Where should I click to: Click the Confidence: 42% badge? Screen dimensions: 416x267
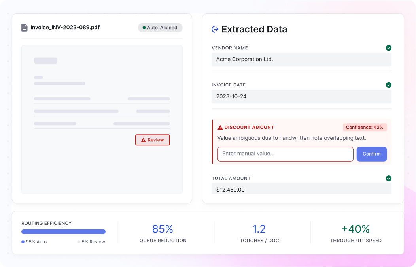[365, 128]
